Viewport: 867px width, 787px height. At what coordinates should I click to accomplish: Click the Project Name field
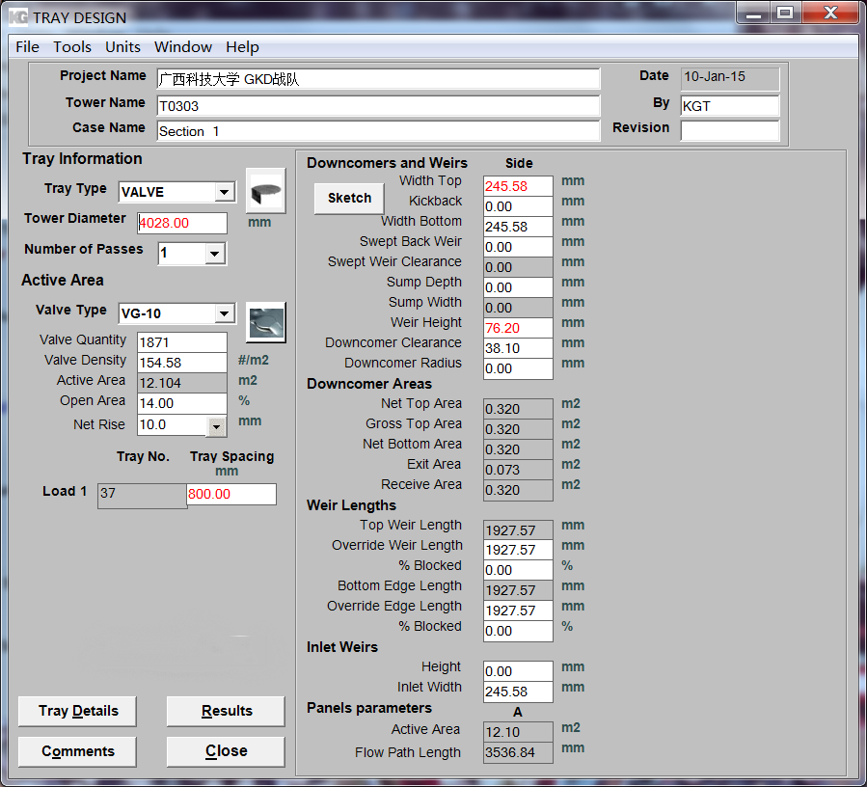[x=378, y=79]
